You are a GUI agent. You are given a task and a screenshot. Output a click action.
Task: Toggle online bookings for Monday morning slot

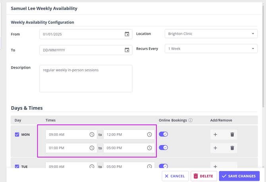(x=163, y=134)
